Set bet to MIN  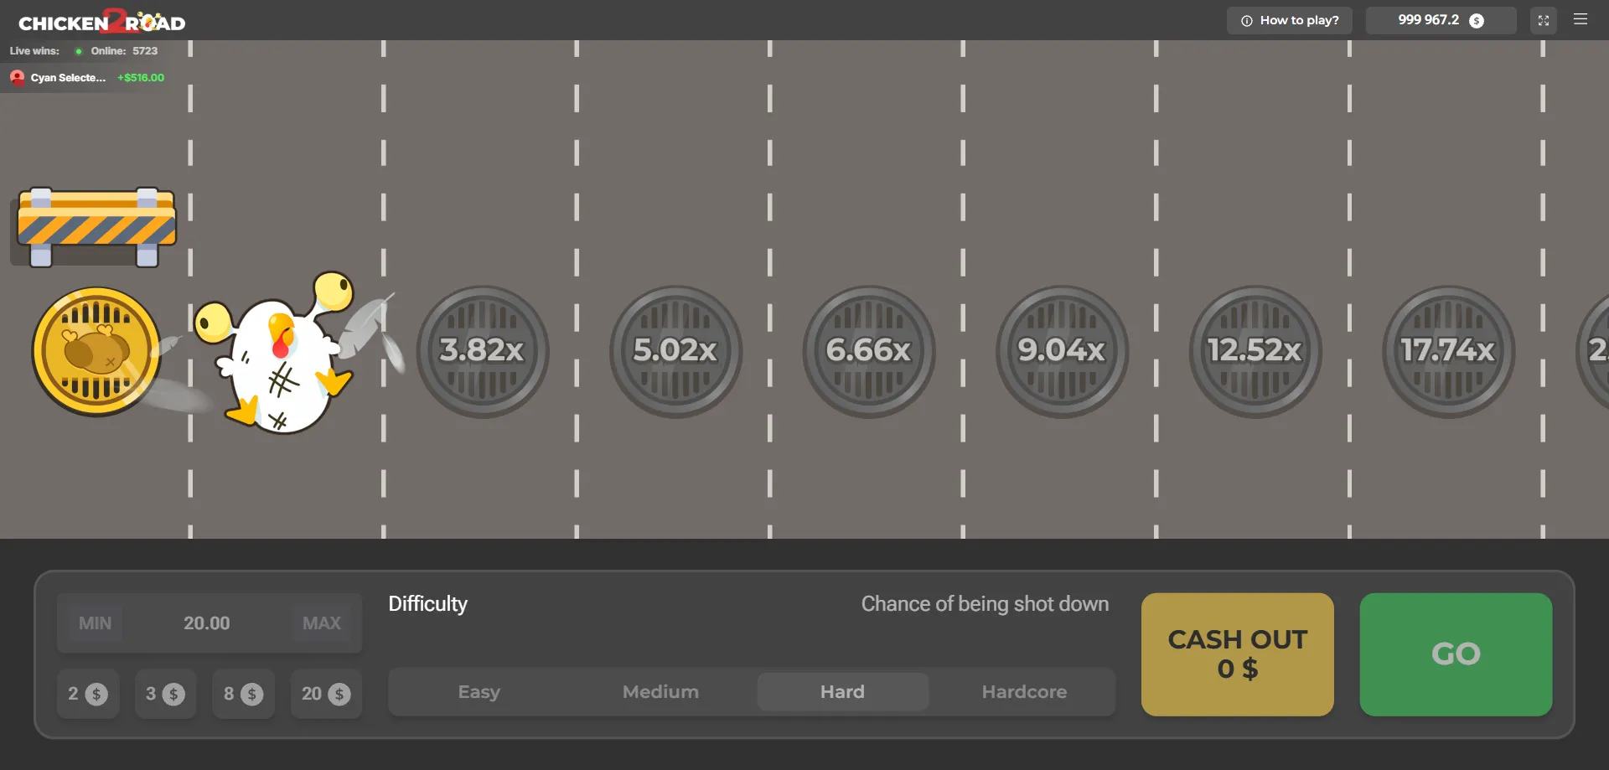(x=95, y=623)
